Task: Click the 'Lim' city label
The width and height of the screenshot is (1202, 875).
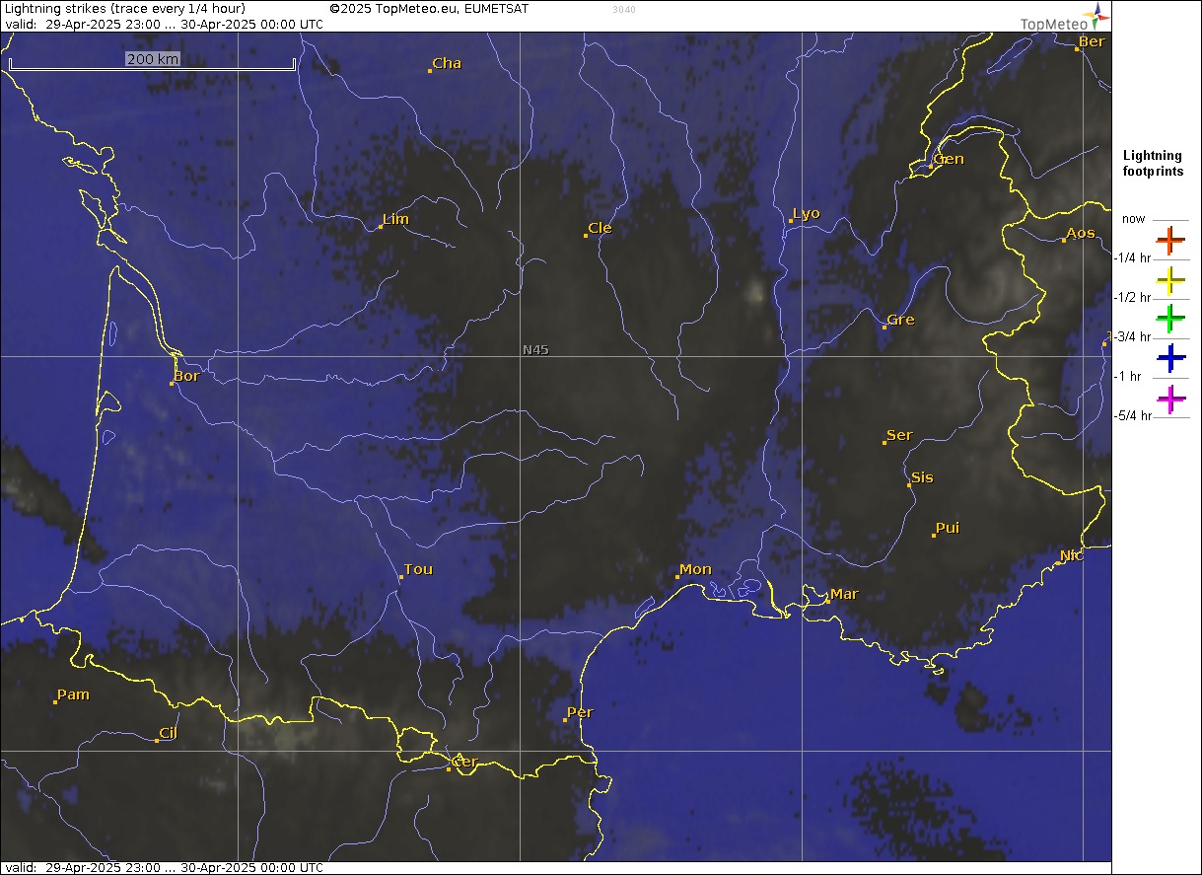Action: (395, 220)
